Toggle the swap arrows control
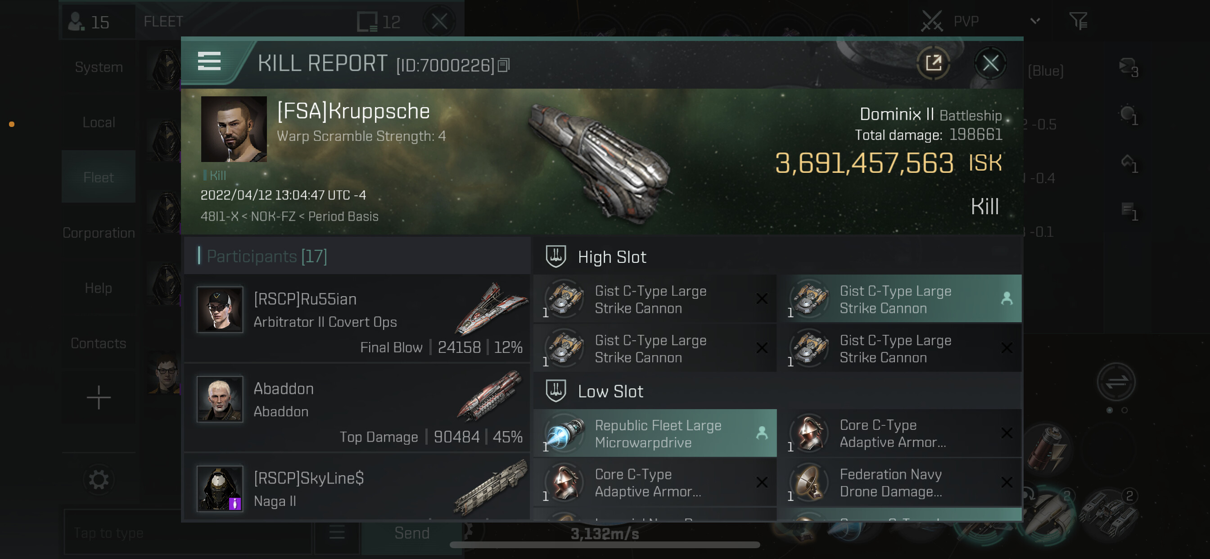1210x559 pixels. click(1115, 381)
